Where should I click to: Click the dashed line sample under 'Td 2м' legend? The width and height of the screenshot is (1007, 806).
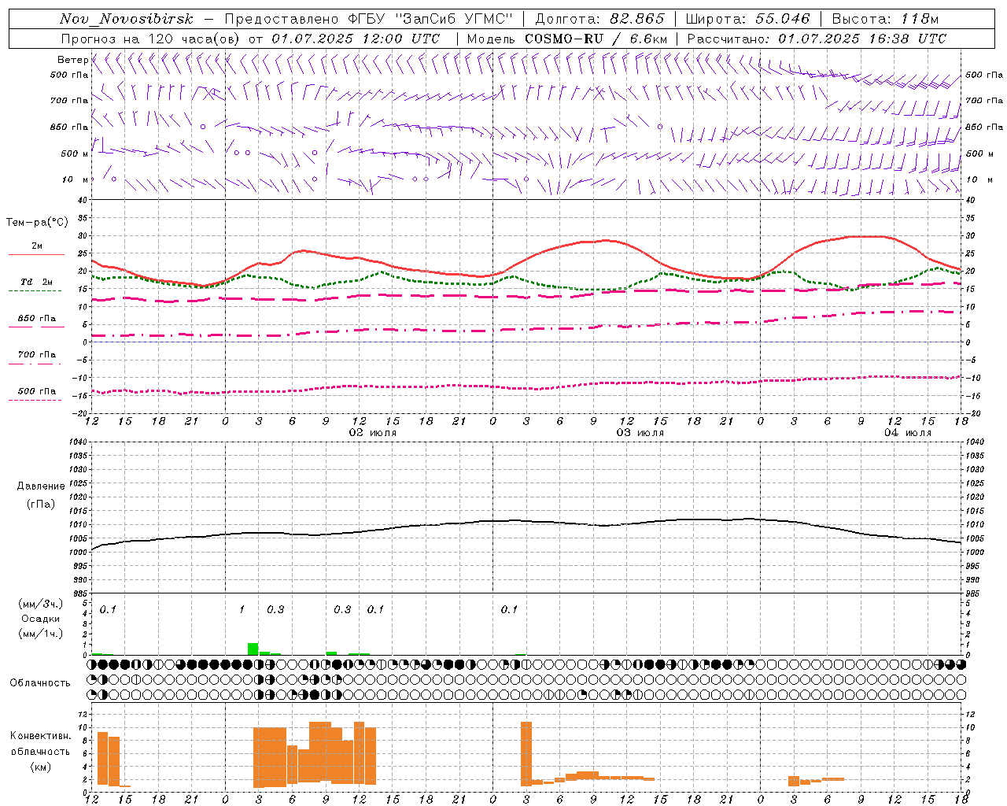(x=36, y=291)
